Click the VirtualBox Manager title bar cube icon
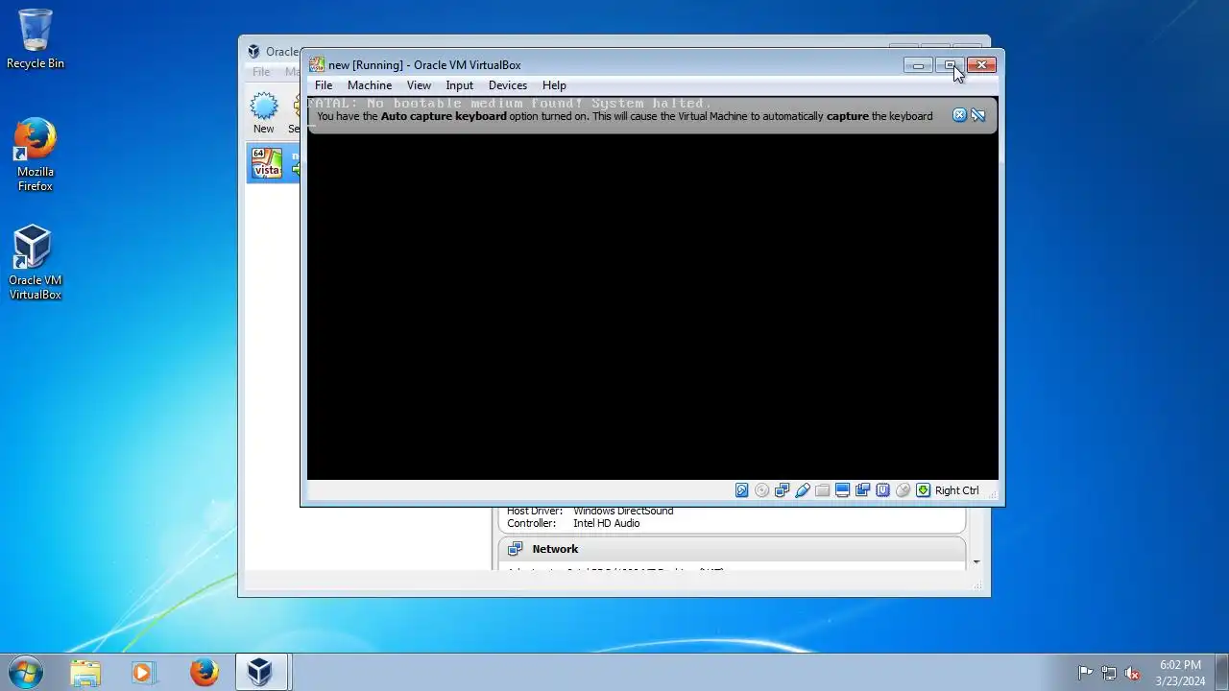The image size is (1229, 691). click(253, 52)
